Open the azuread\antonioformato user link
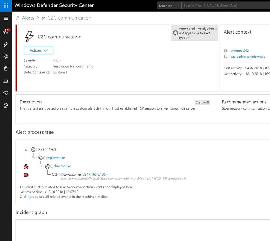 pyautogui.click(x=248, y=57)
